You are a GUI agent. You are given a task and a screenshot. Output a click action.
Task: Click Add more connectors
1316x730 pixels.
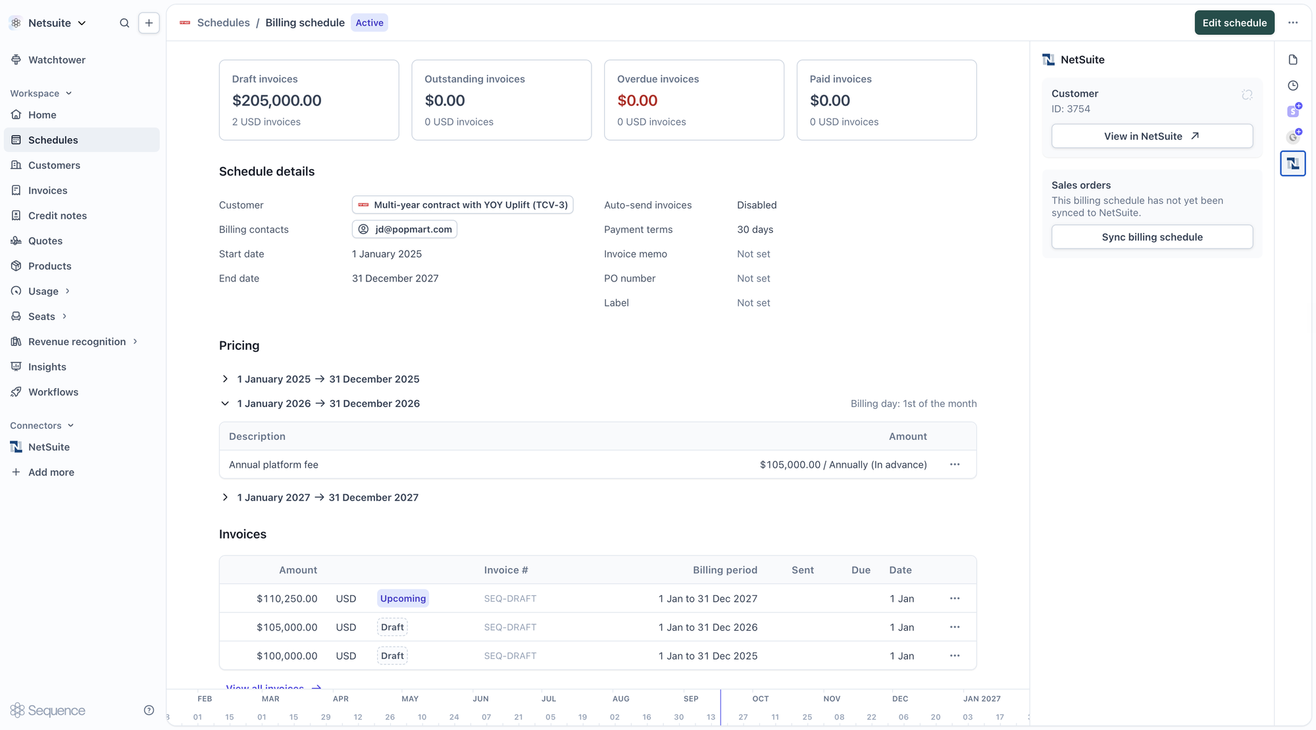pyautogui.click(x=51, y=472)
